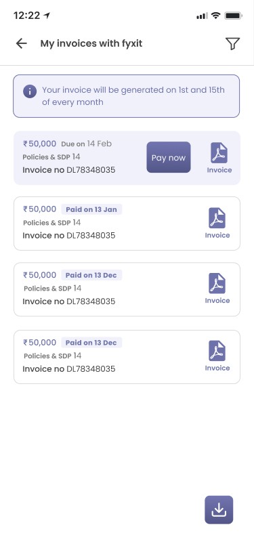Click the Pay now button
This screenshot has height=550, width=254.
coord(169,157)
